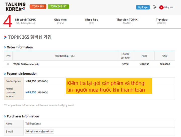
Task: Click the 365일 course duration cell
Action: [x=125, y=64]
